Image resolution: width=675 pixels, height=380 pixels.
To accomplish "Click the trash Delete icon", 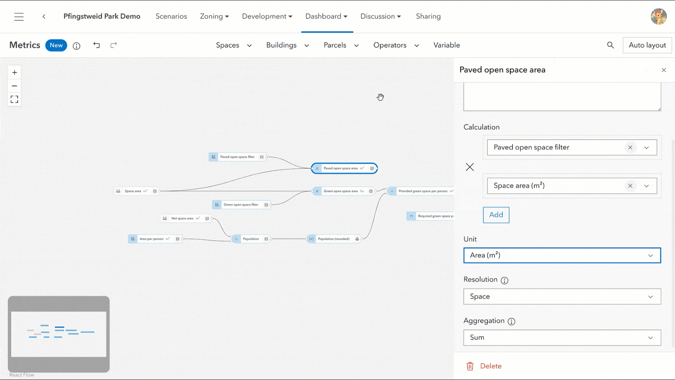I will (x=470, y=366).
